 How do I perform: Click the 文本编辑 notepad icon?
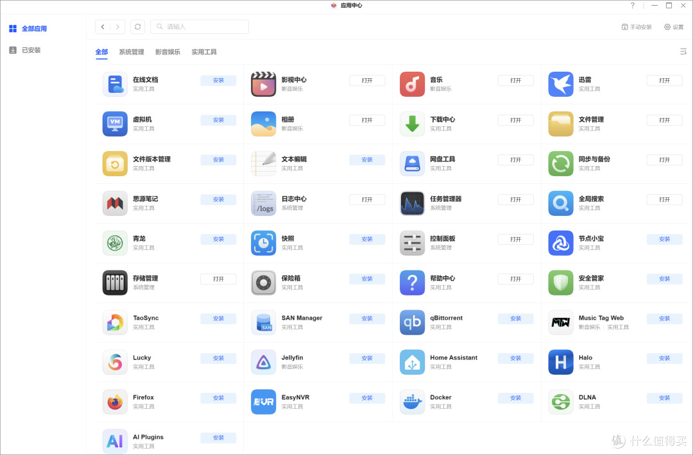click(264, 163)
